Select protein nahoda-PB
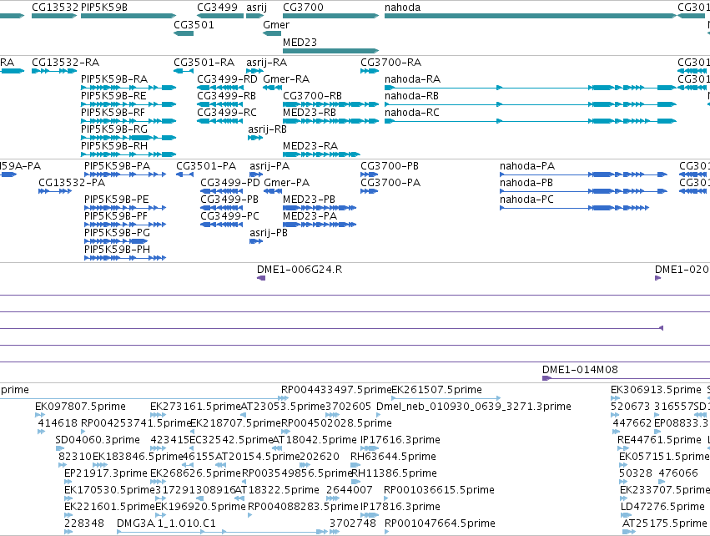This screenshot has width=710, height=536. tap(526, 183)
